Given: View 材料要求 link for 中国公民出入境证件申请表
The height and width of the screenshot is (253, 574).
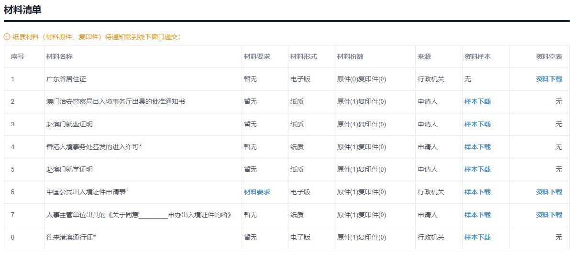Looking at the screenshot, I should [x=257, y=192].
